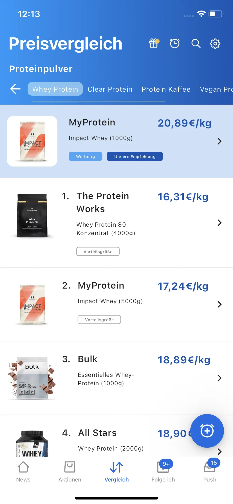
Task: Open the Aktionen bag tab
Action: click(70, 472)
